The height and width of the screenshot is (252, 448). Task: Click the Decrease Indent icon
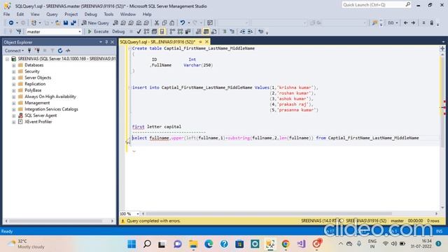pos(242,31)
